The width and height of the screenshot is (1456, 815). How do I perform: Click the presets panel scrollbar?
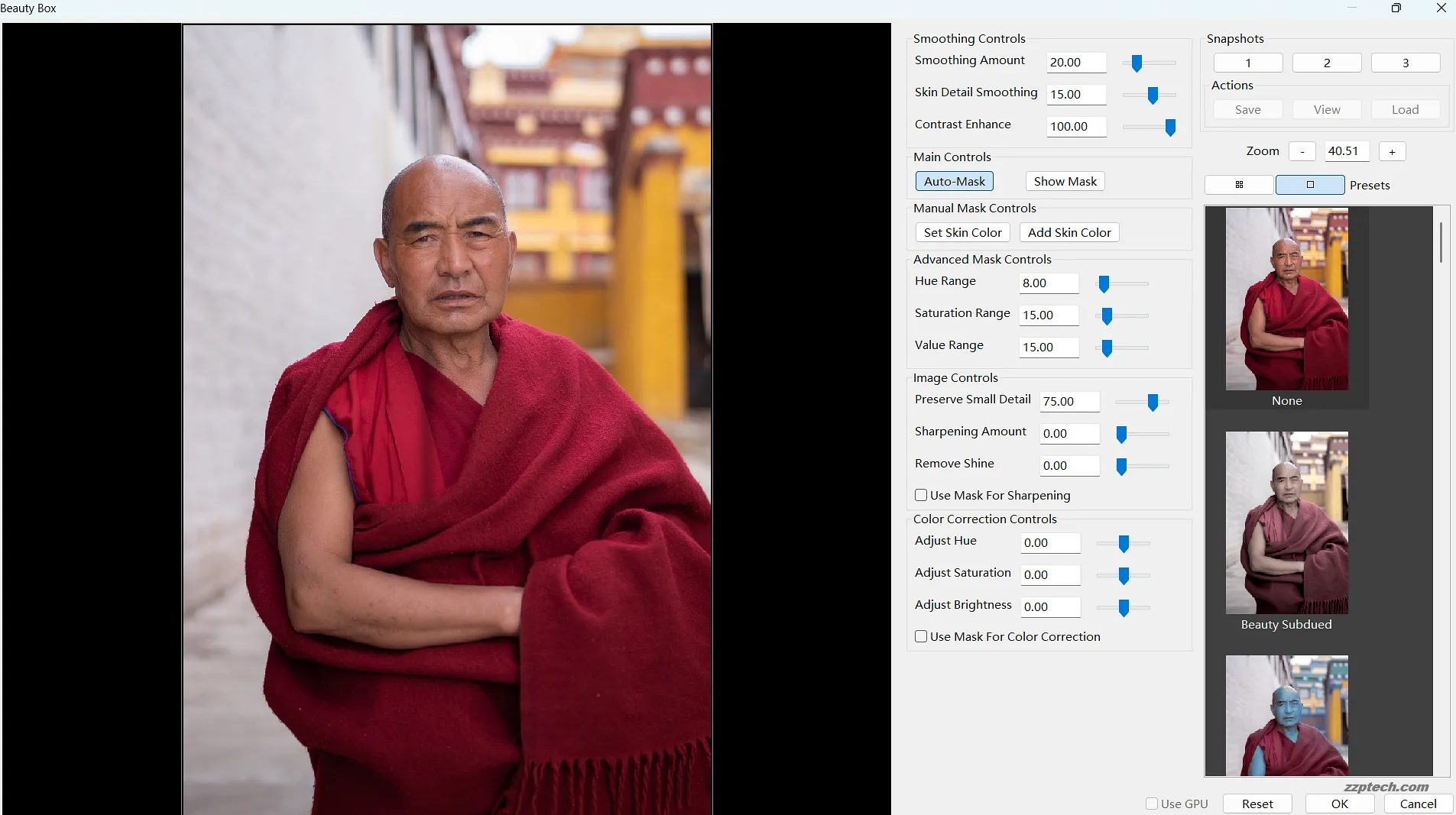pyautogui.click(x=1441, y=243)
